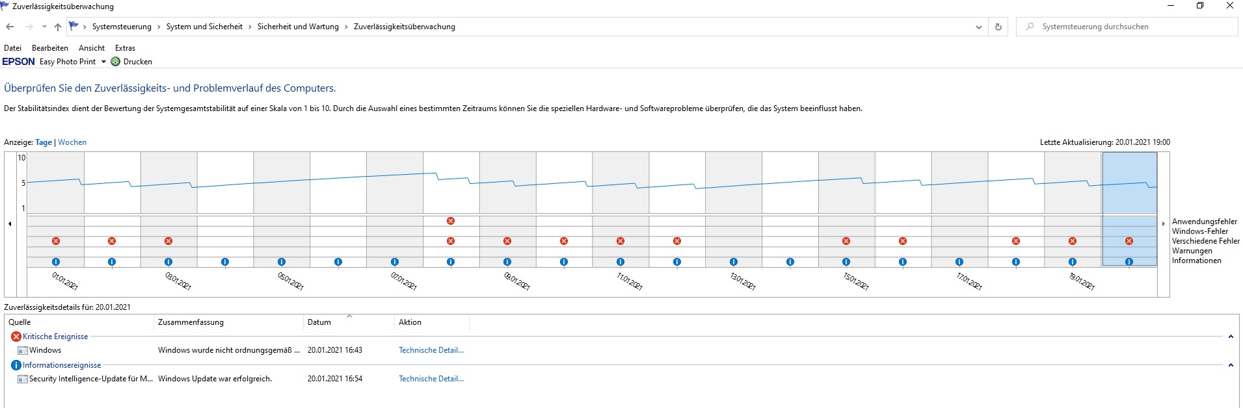Go up one folder level arrow
Image resolution: width=1243 pixels, height=408 pixels.
tap(58, 27)
